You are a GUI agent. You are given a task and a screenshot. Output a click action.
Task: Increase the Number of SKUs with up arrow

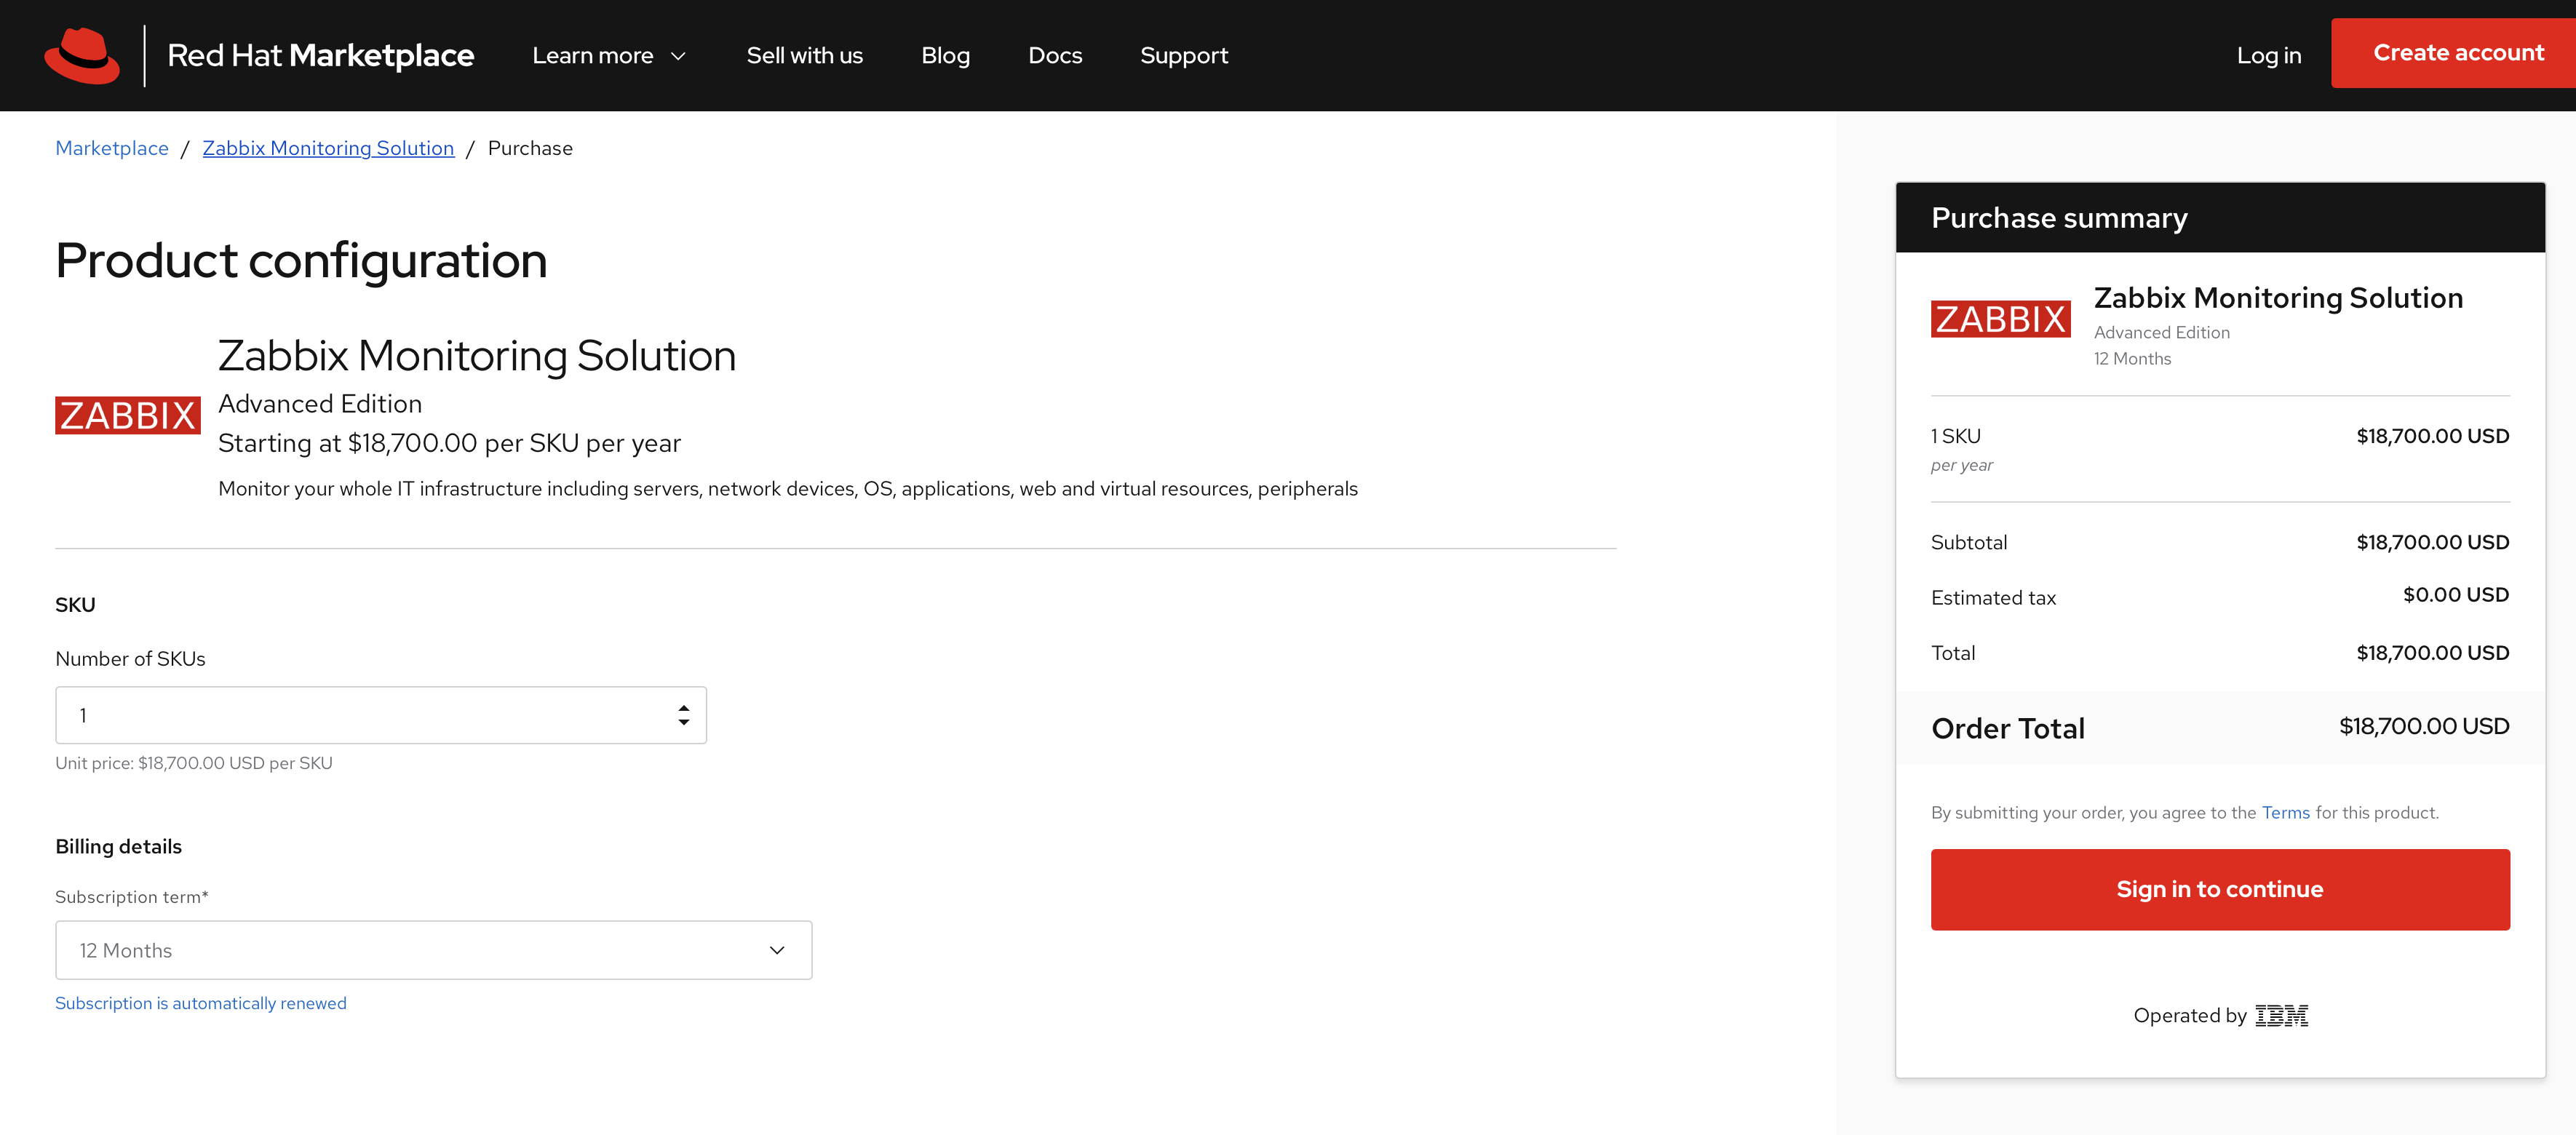coord(684,708)
